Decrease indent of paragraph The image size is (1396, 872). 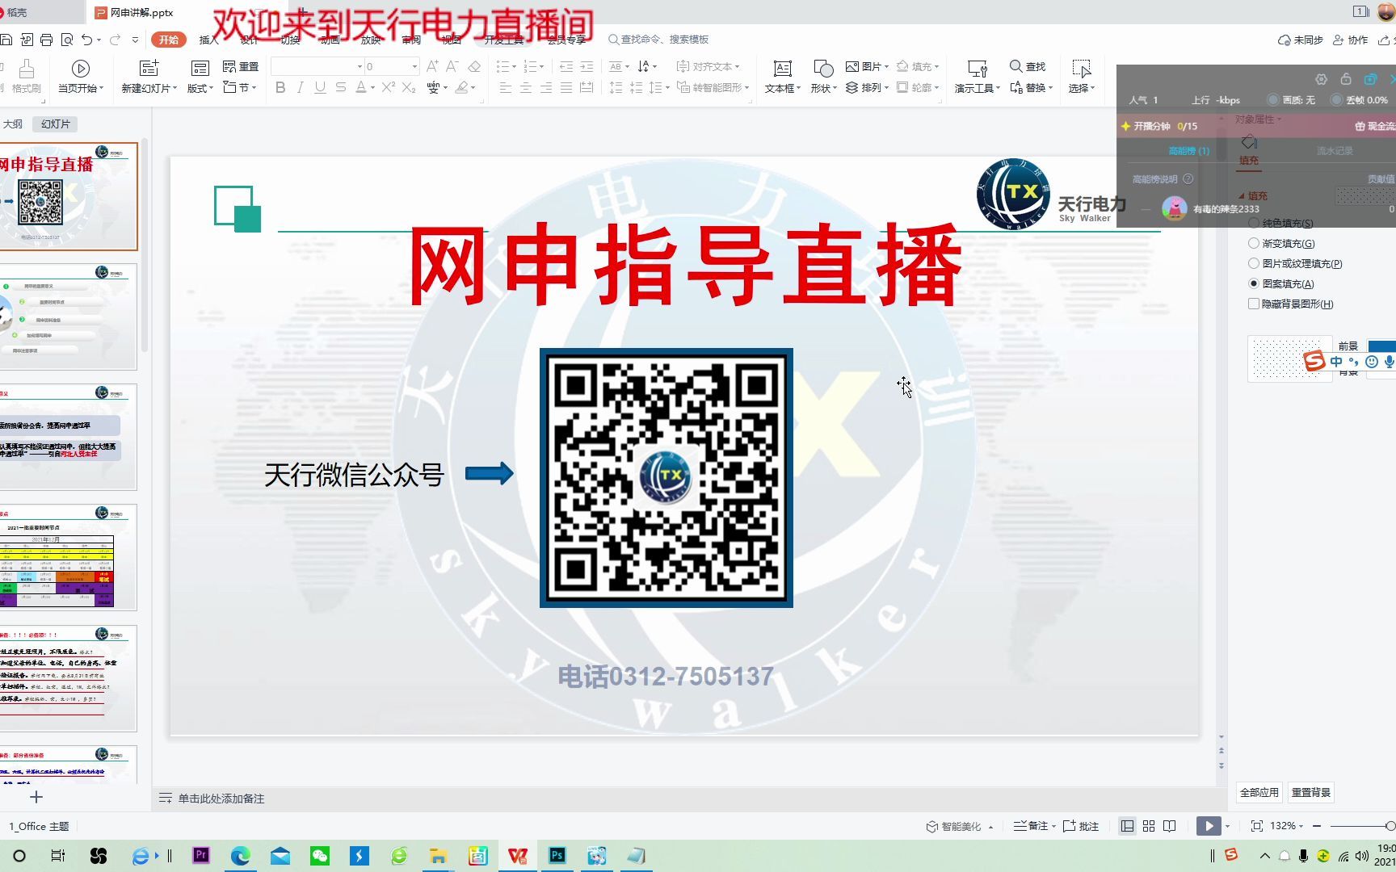pyautogui.click(x=566, y=66)
